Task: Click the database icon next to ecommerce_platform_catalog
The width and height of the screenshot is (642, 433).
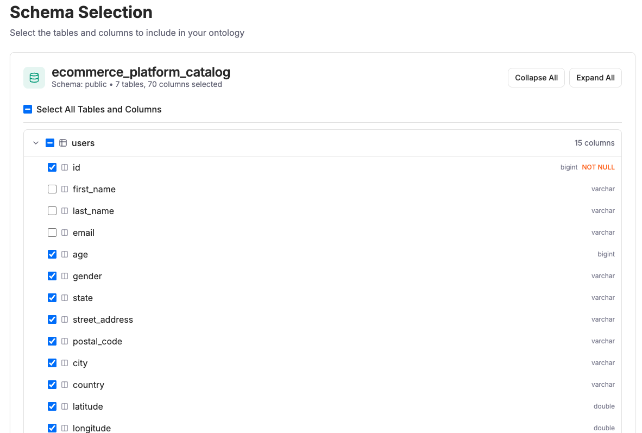Action: click(34, 78)
